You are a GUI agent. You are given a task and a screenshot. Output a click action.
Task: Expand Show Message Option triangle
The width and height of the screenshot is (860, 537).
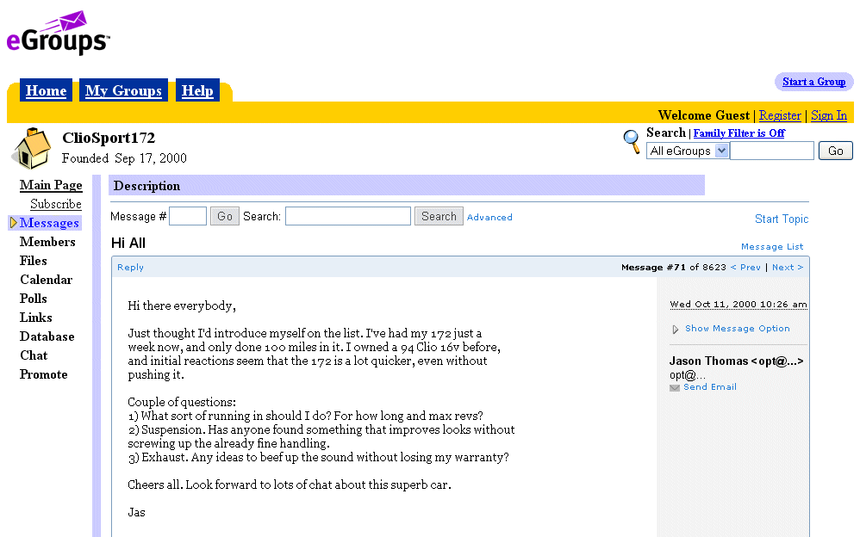[x=676, y=329]
